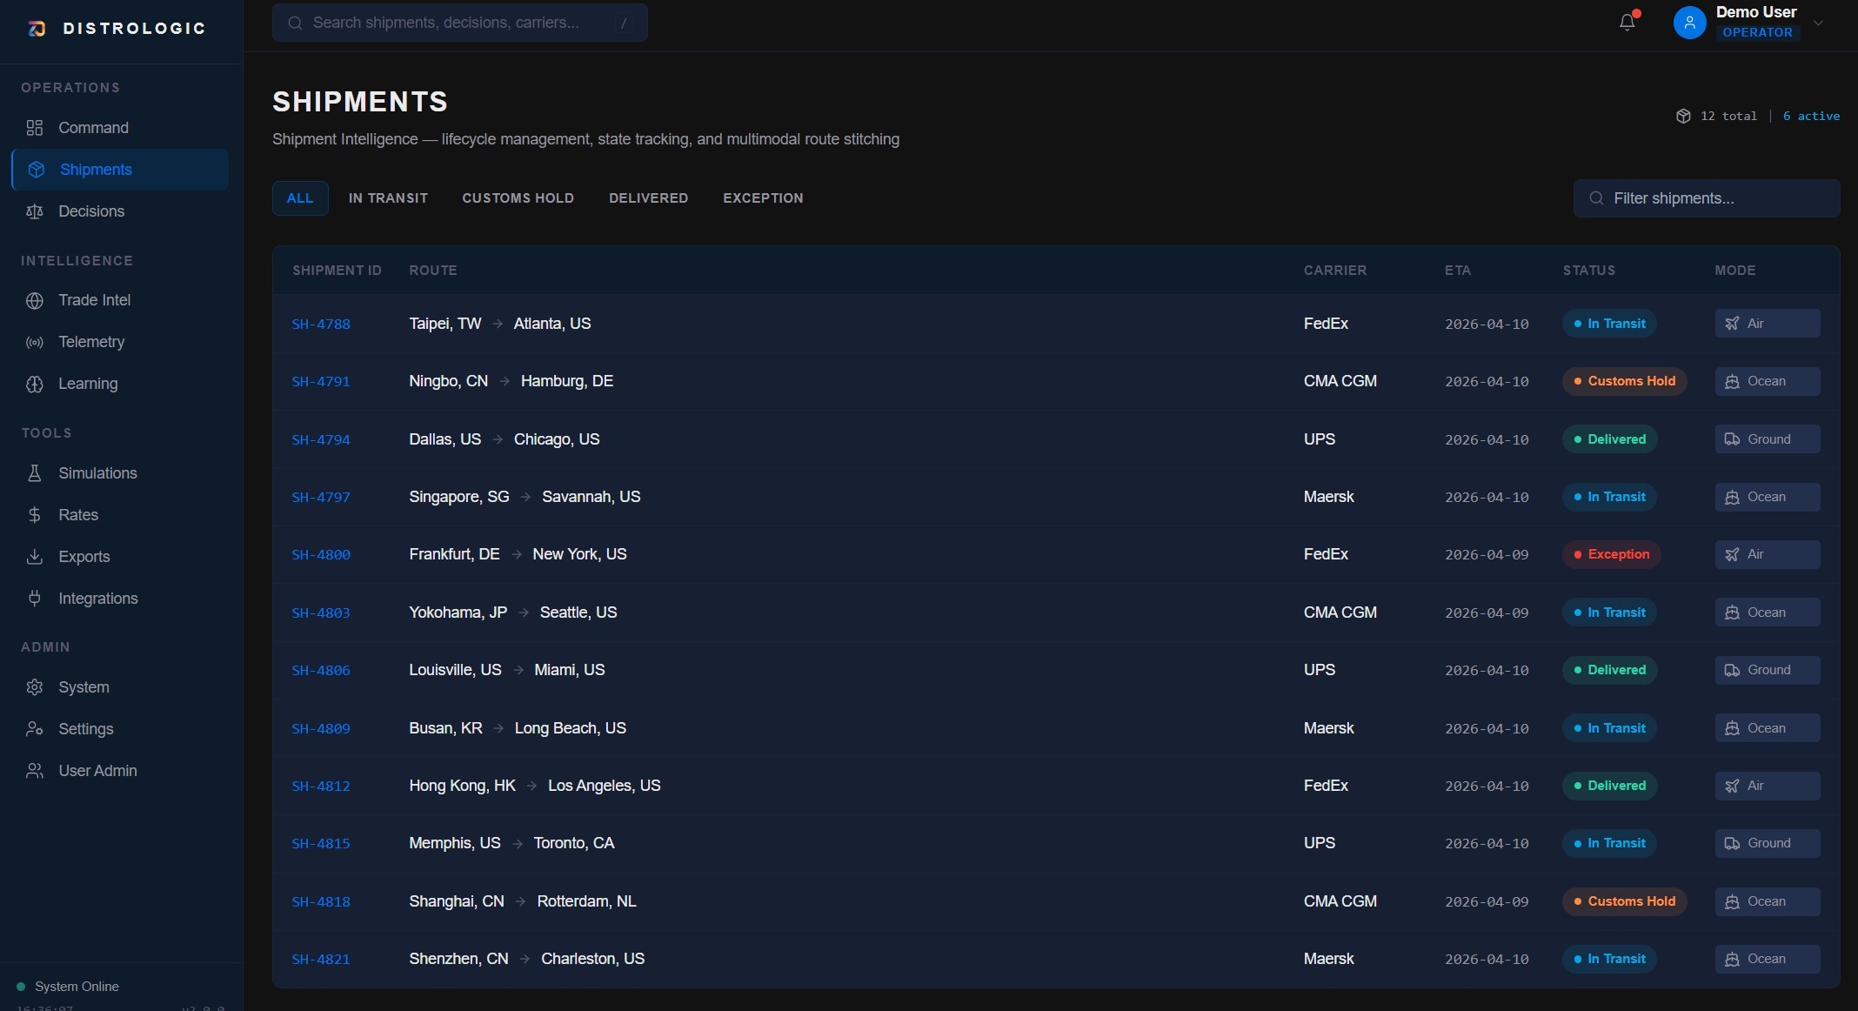Click the Ocean ship icon for SH-4791

tap(1732, 381)
